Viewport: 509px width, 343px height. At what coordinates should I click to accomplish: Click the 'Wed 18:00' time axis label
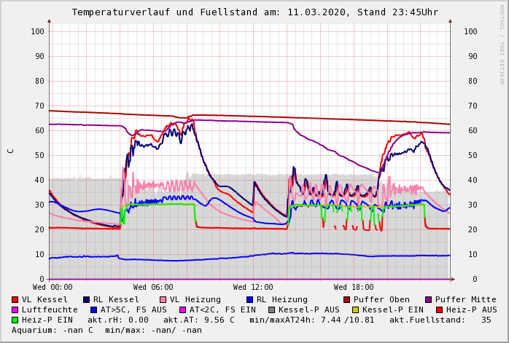(354, 288)
